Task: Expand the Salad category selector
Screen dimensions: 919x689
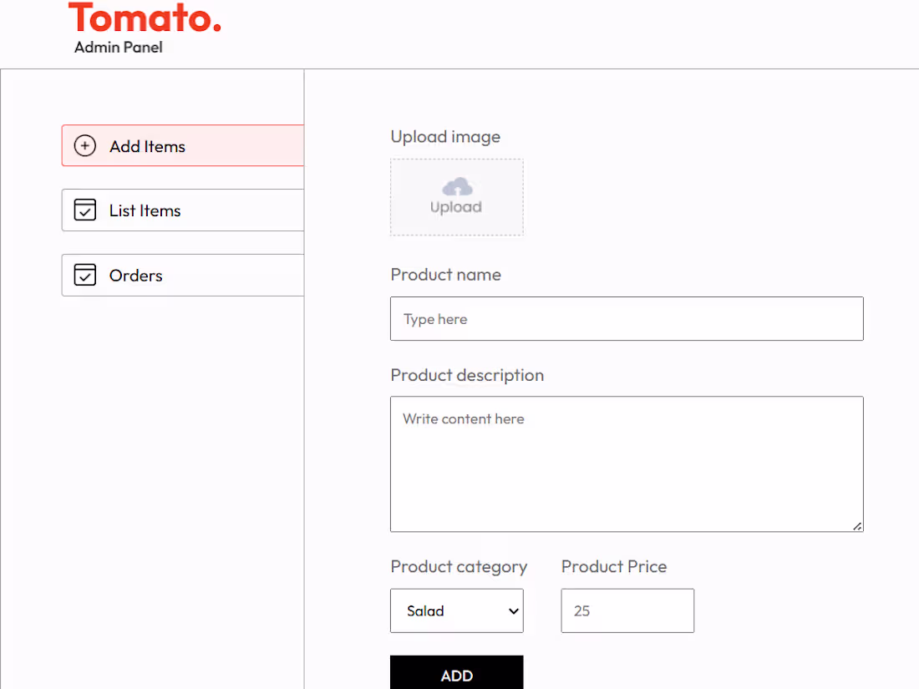Action: click(x=456, y=610)
